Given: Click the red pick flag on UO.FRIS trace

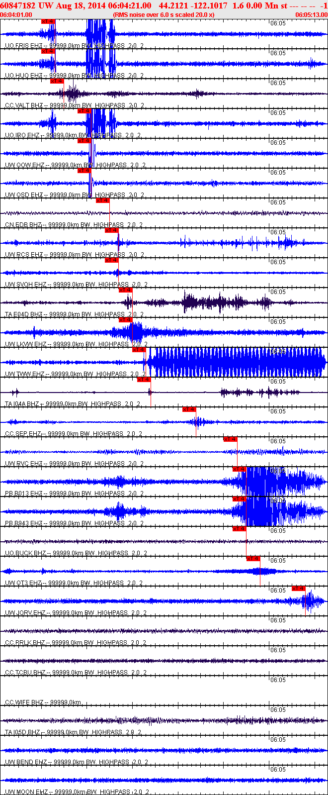Looking at the screenshot, I should click(48, 21).
